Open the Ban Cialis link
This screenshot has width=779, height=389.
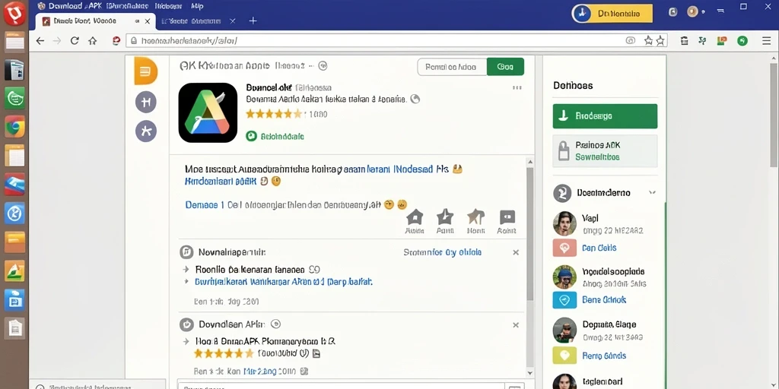tap(599, 248)
